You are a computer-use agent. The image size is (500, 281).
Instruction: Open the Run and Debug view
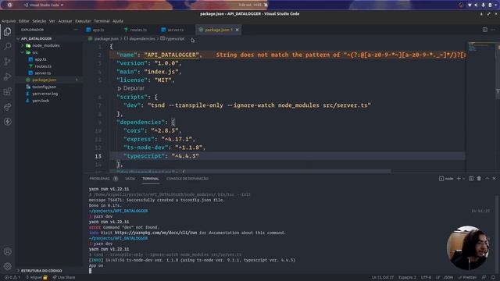tap(7, 76)
